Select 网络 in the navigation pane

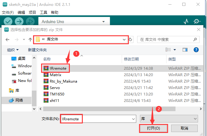click(16, 100)
